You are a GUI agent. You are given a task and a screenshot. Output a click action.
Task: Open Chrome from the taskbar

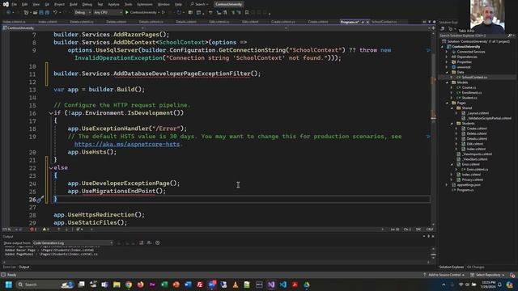click(129, 285)
